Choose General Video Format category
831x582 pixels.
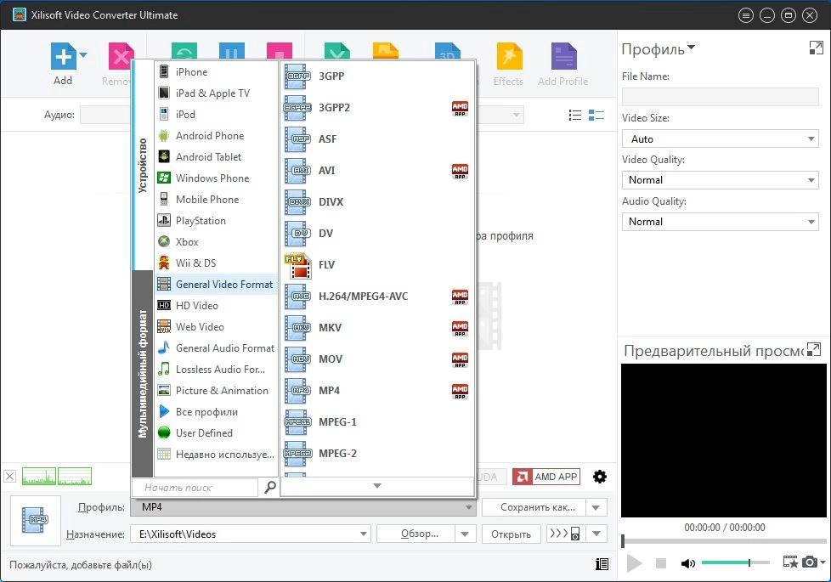coord(216,284)
